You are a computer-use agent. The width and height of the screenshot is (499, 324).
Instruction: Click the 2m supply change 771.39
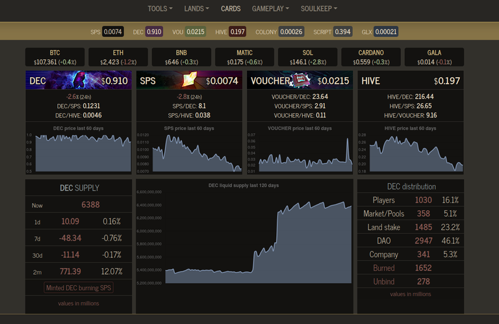click(70, 271)
